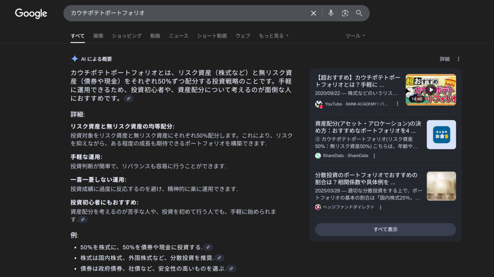Viewport: 494px width, 277px height.
Task: Click the ShareData - ShareData source label
Action: pyautogui.click(x=345, y=156)
